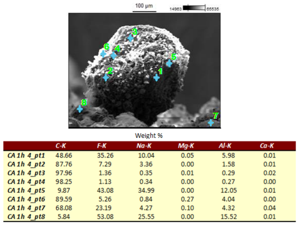The height and width of the screenshot is (225, 299).
Task: Click the Mg-K column header
Action: point(186,146)
